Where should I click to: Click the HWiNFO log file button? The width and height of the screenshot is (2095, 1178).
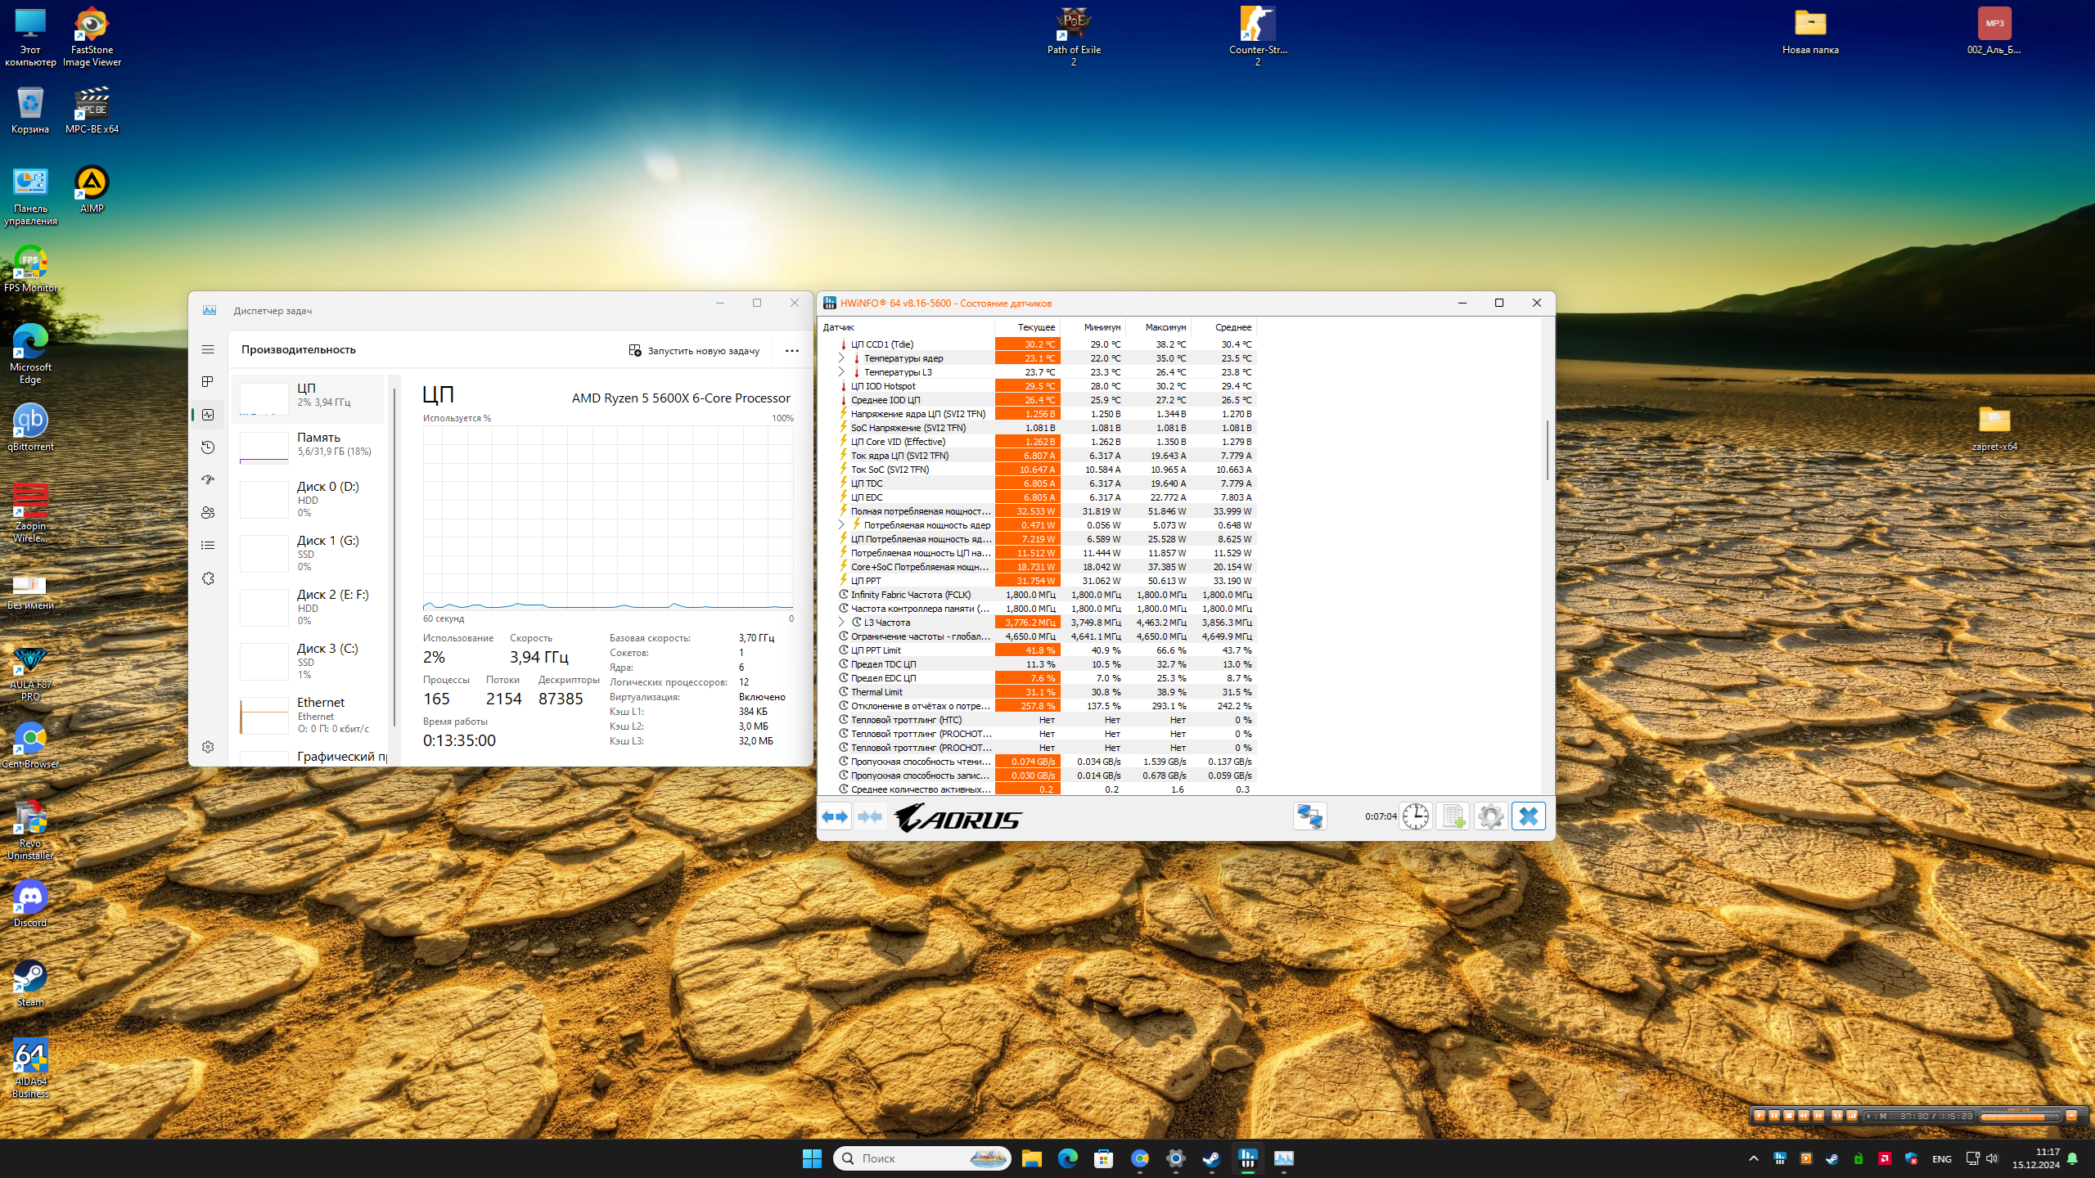(x=1453, y=816)
